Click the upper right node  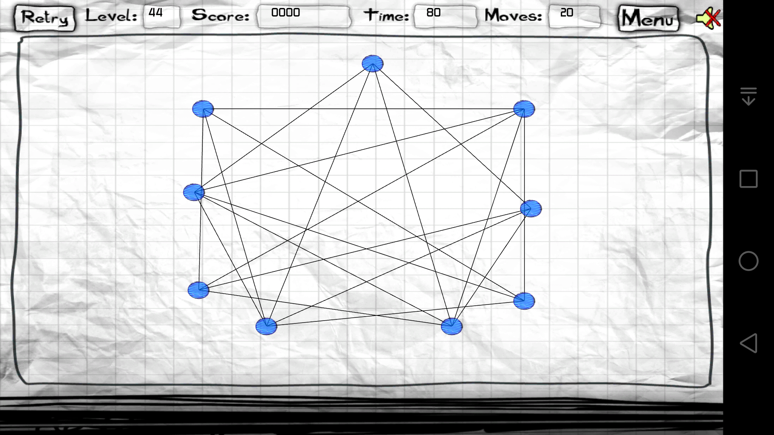(523, 110)
